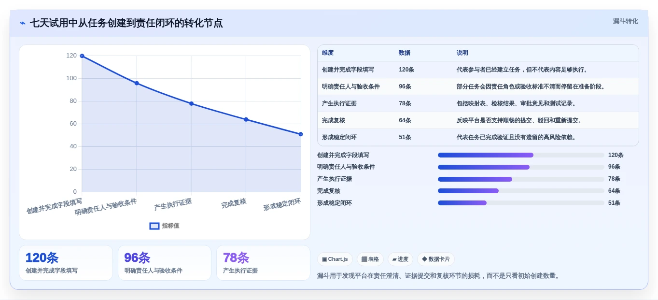The height and width of the screenshot is (300, 658).
Task: Click the chart point for 完成复核
Action: click(x=246, y=119)
